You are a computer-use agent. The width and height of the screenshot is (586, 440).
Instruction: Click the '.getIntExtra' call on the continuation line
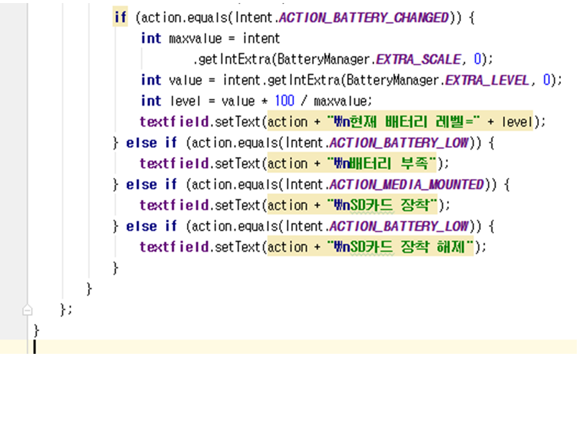click(x=233, y=59)
